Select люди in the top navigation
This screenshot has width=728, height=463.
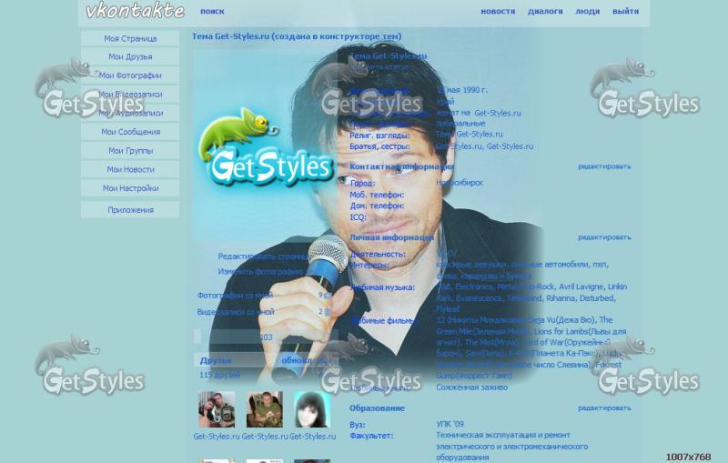[587, 11]
